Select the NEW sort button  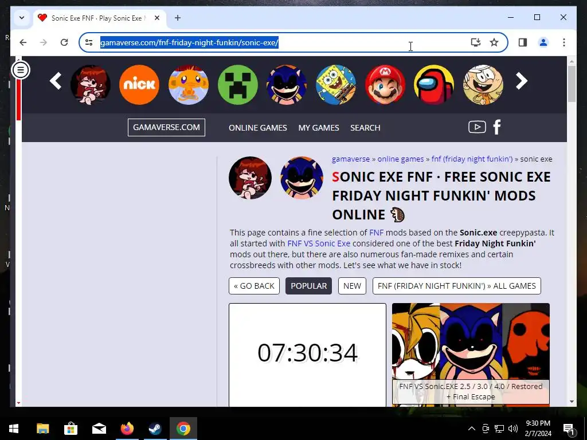click(352, 286)
